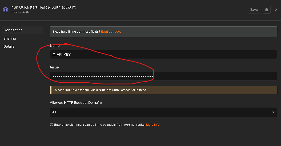Click the Name field containing X-API-KEY

163,55
